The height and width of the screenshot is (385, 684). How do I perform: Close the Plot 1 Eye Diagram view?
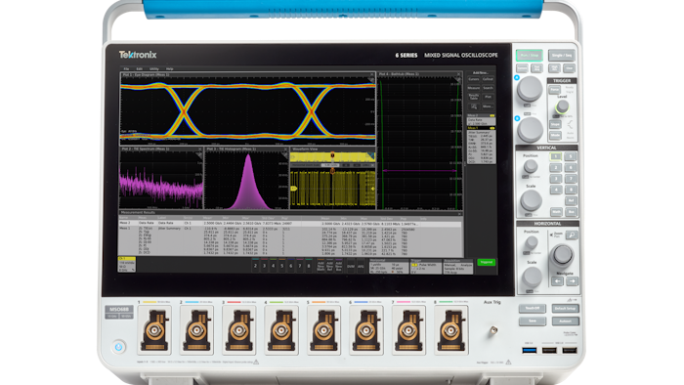coord(372,74)
